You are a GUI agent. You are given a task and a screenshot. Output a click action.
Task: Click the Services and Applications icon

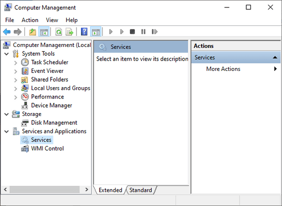(x=16, y=131)
